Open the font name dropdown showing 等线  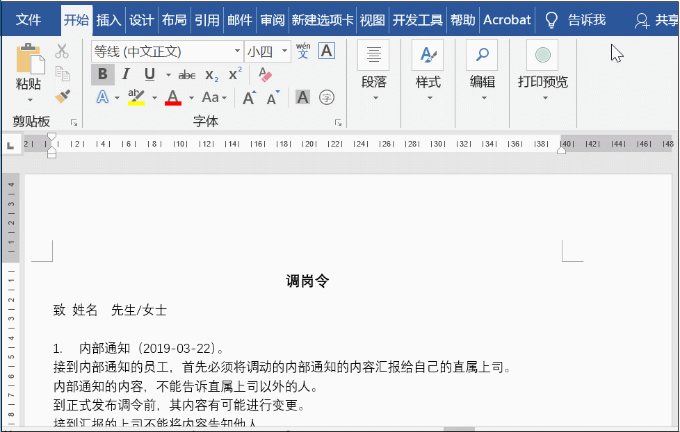click(236, 51)
